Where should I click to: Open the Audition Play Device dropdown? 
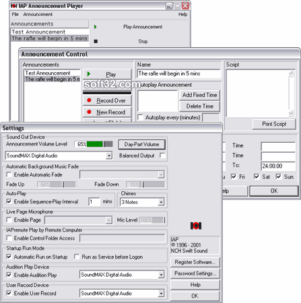(161, 275)
